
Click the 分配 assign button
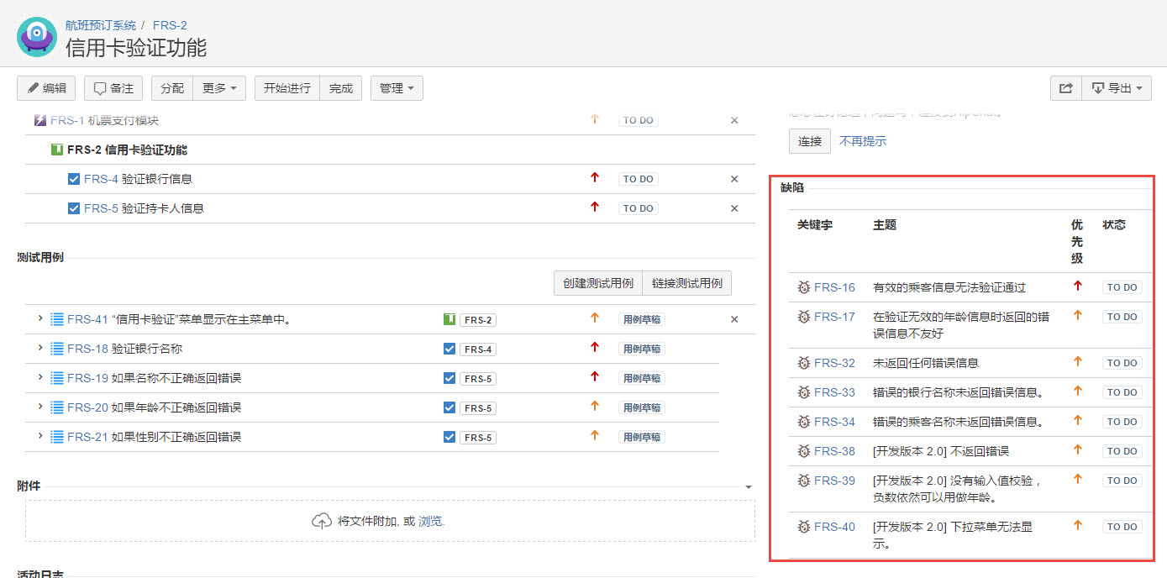coord(172,88)
